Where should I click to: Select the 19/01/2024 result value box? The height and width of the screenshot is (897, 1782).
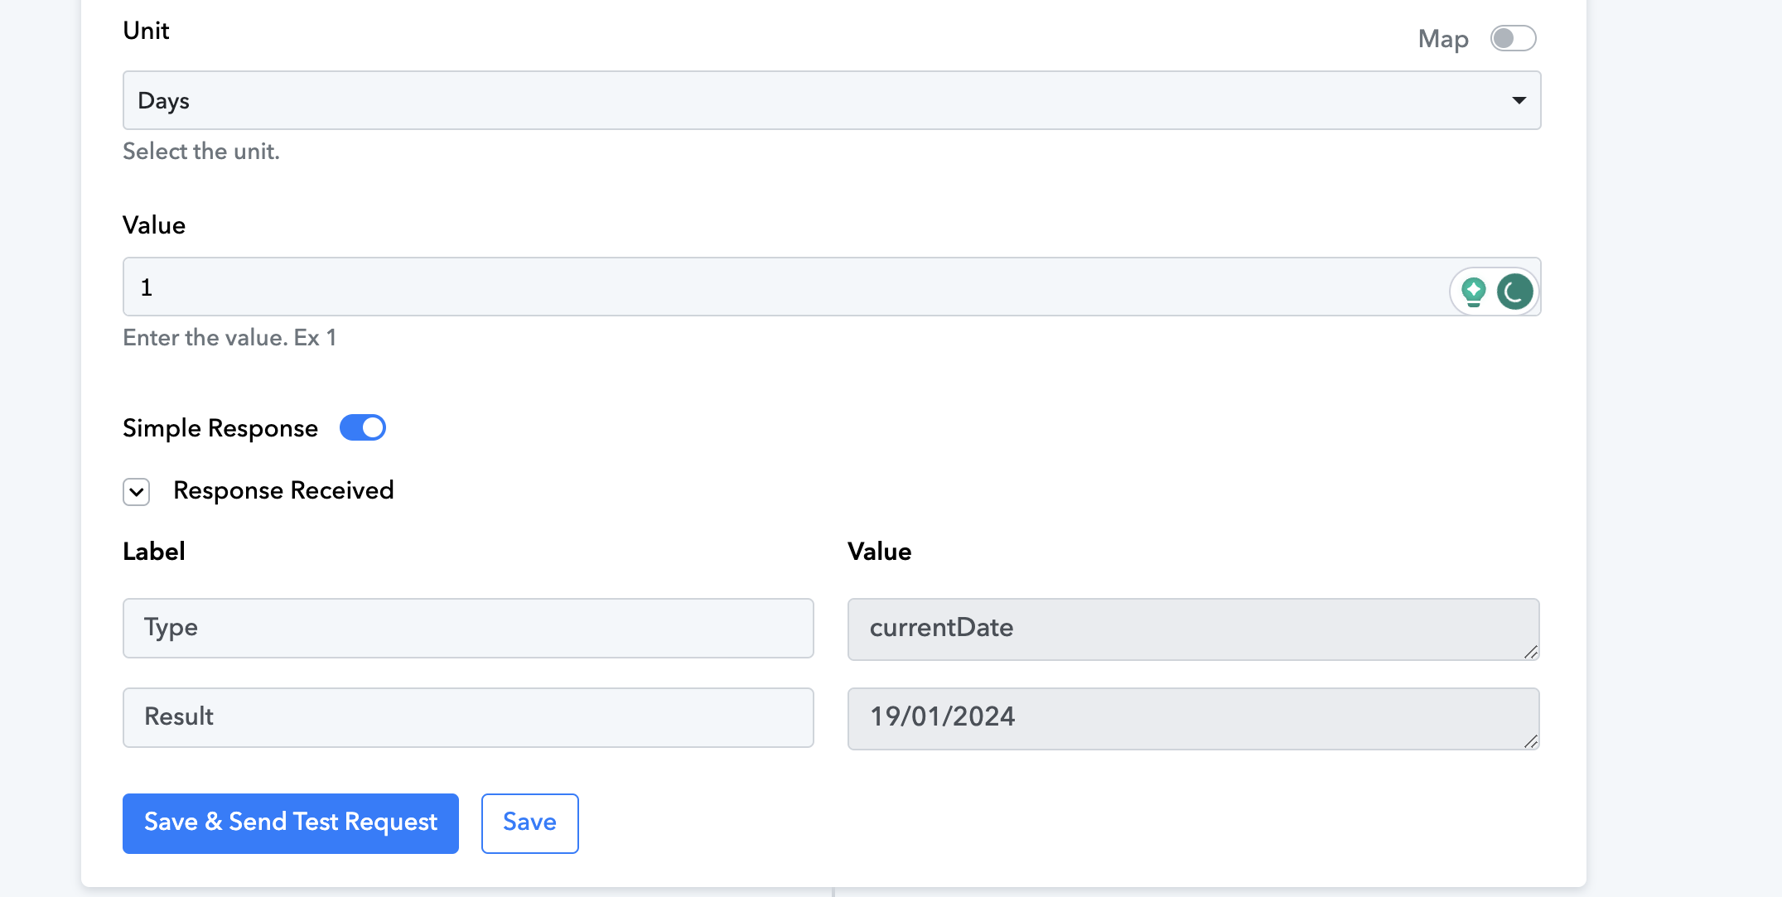click(x=1194, y=719)
